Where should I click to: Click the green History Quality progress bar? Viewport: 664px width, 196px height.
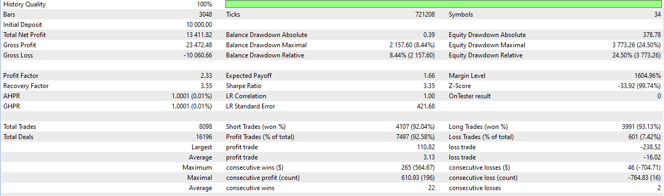(443, 4)
